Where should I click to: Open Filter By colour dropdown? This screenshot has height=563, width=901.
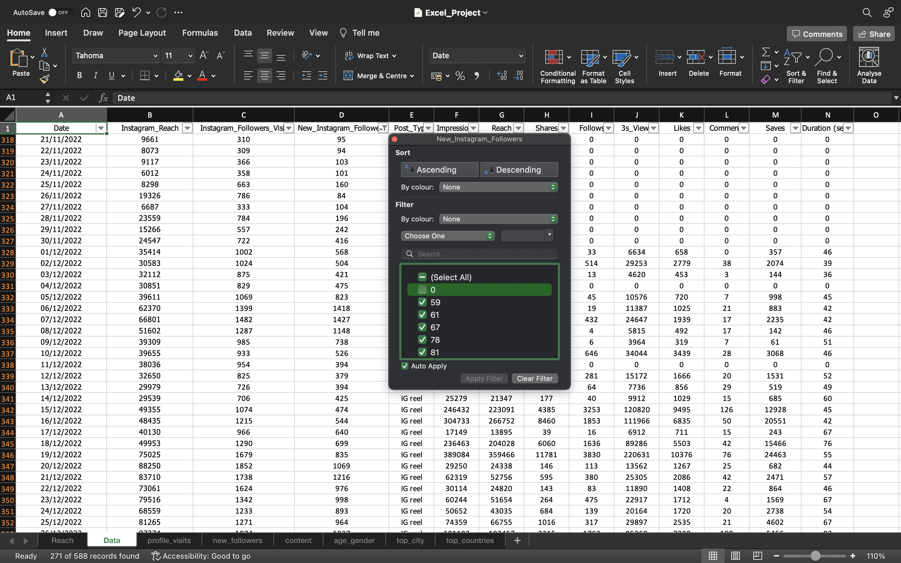point(498,219)
